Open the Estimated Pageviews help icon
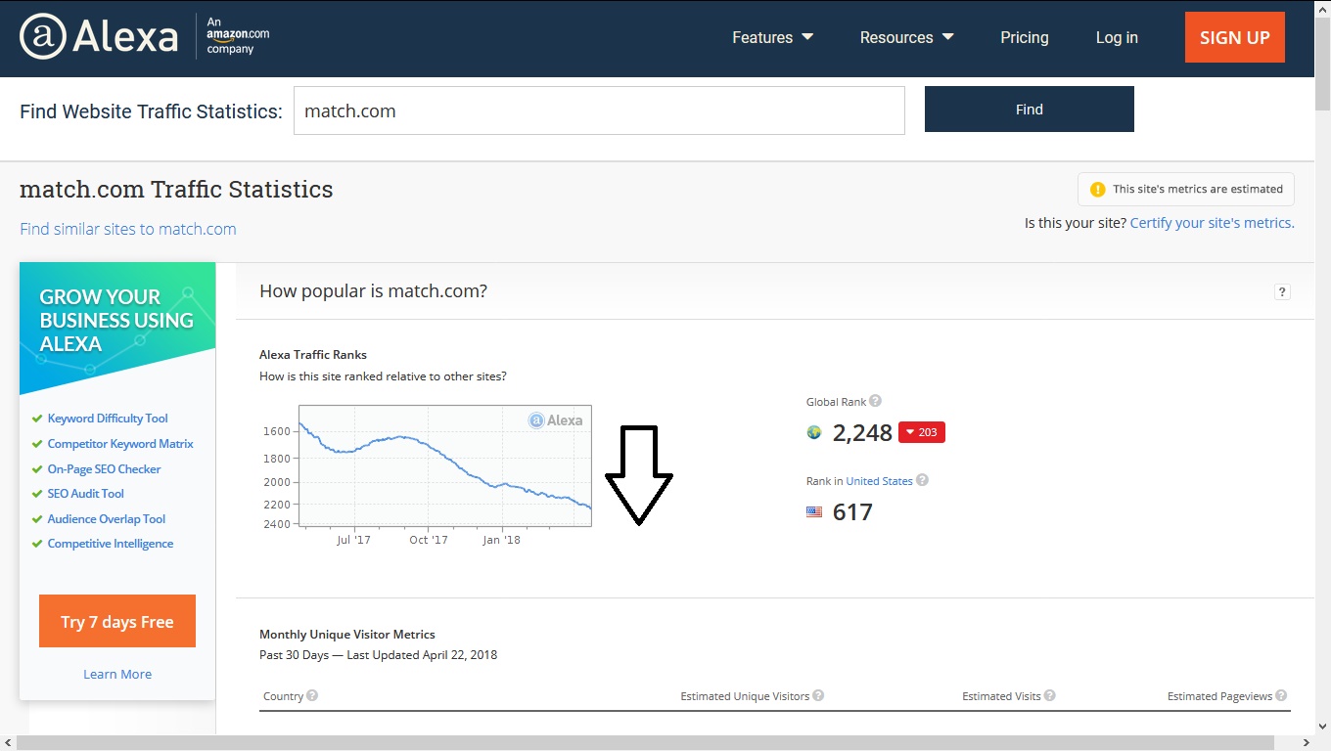Screen dimensions: 1331x751 coord(1281,695)
